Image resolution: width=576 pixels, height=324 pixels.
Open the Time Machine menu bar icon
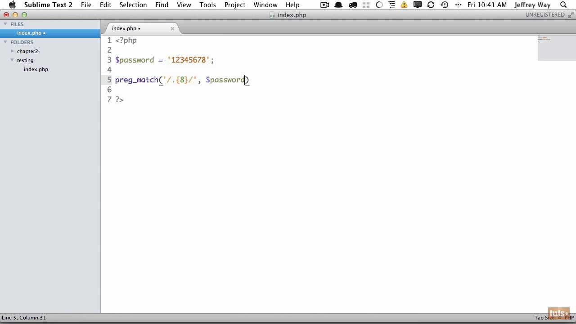[x=445, y=5]
